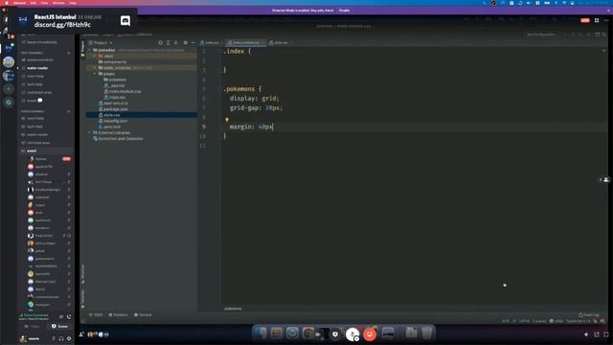Switch stream layout via grid icon
Screen dimensions: 613x345
pyautogui.click(x=597, y=20)
